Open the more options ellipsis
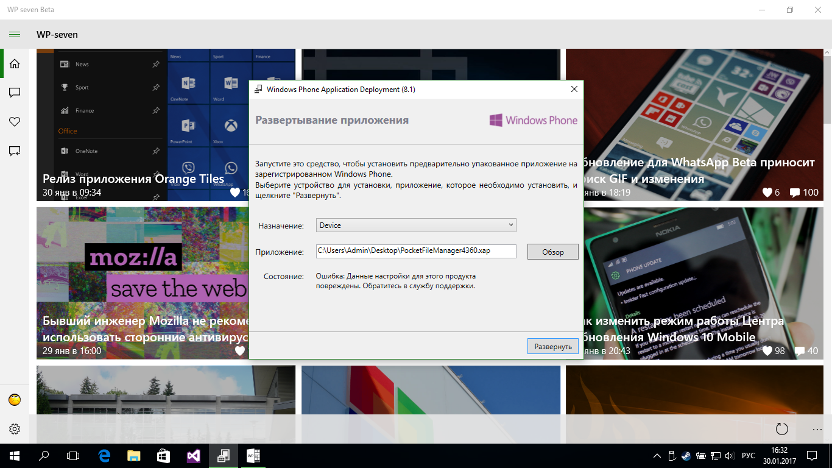This screenshot has width=832, height=468. (817, 429)
